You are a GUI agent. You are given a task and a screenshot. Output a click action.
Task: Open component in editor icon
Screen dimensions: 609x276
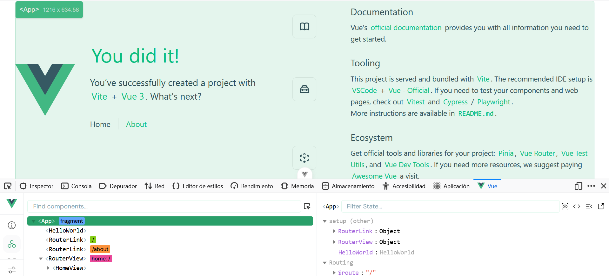click(601, 207)
